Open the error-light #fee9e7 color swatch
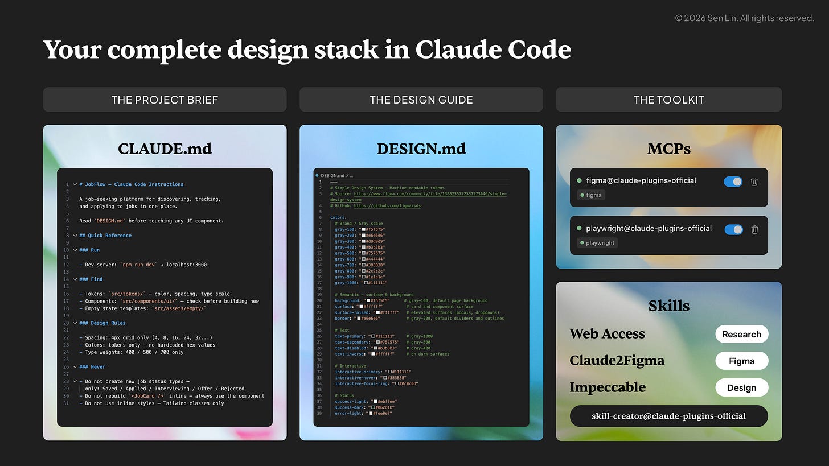 [x=371, y=414]
